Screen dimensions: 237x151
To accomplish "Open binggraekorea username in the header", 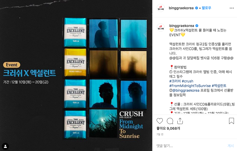I will 181,8.
